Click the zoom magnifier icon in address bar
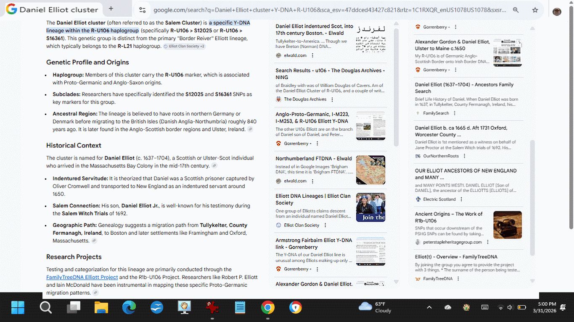Viewport: 574px width, 322px height. tap(516, 10)
